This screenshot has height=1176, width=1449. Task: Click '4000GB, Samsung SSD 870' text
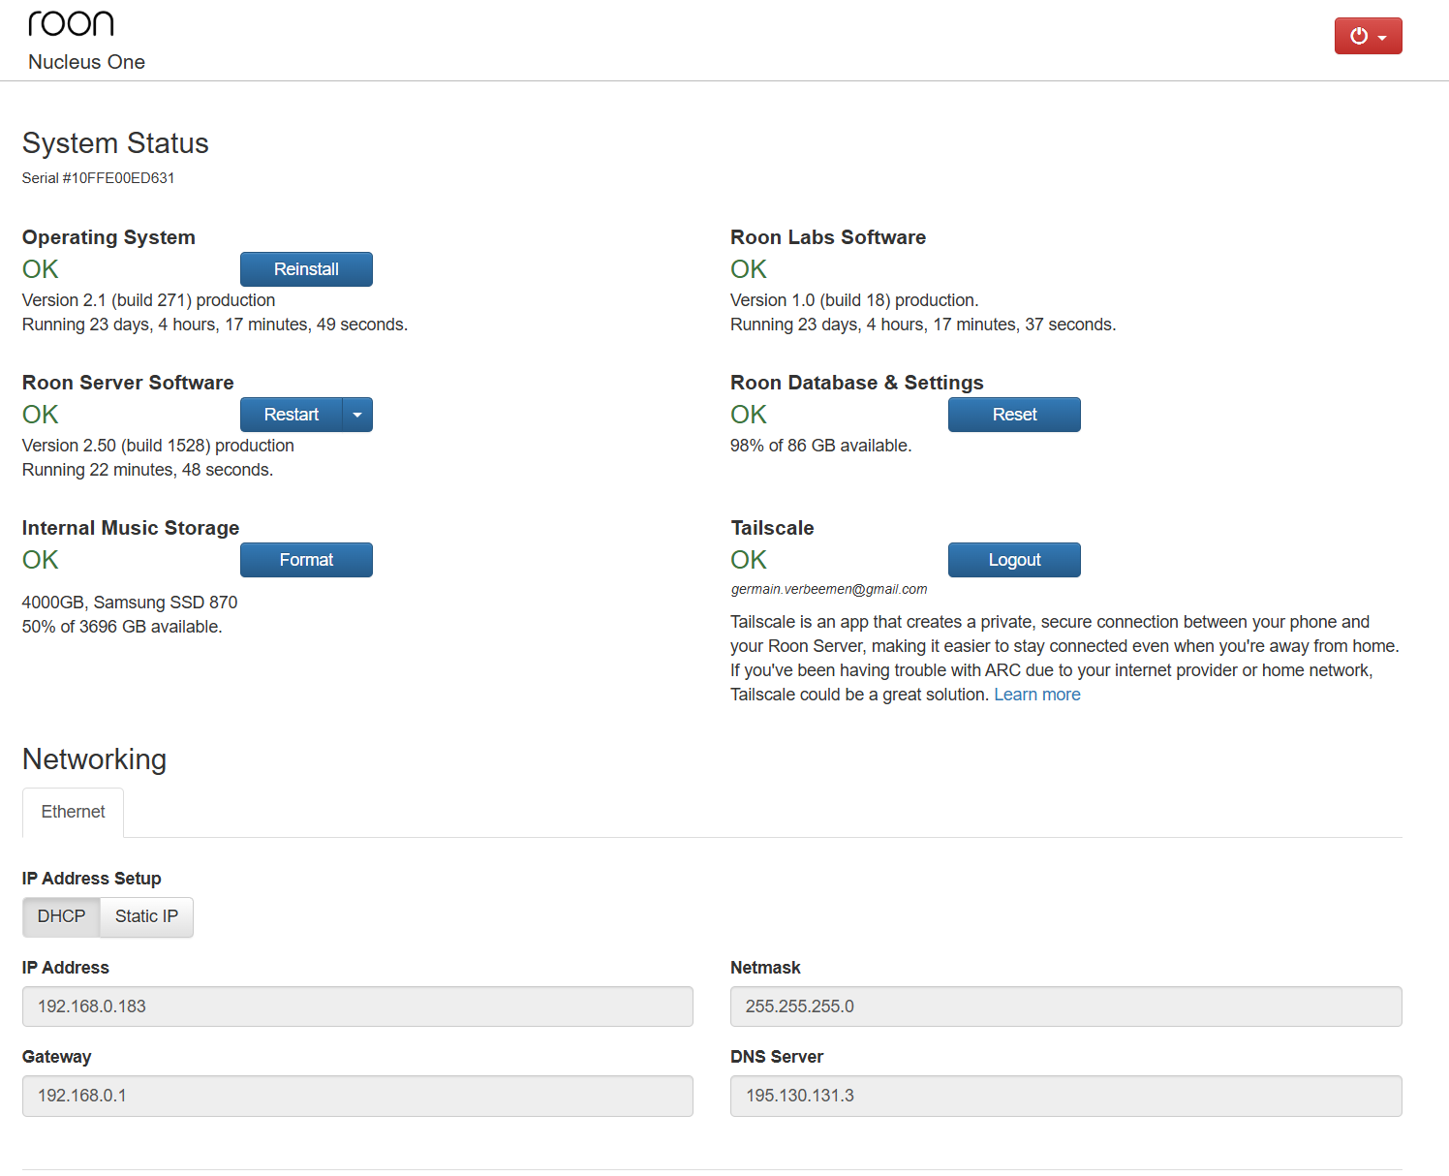tap(130, 603)
